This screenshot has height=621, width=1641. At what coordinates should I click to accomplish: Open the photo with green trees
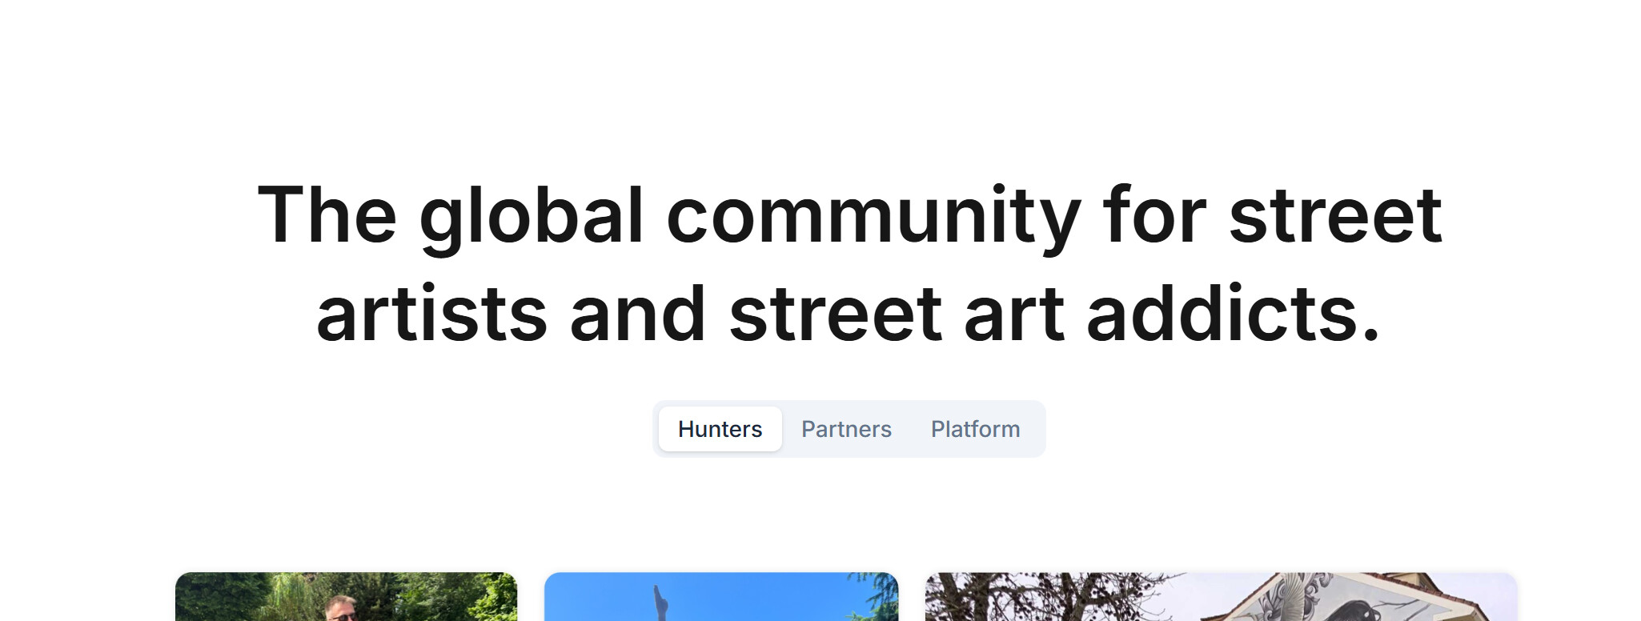pos(346,596)
